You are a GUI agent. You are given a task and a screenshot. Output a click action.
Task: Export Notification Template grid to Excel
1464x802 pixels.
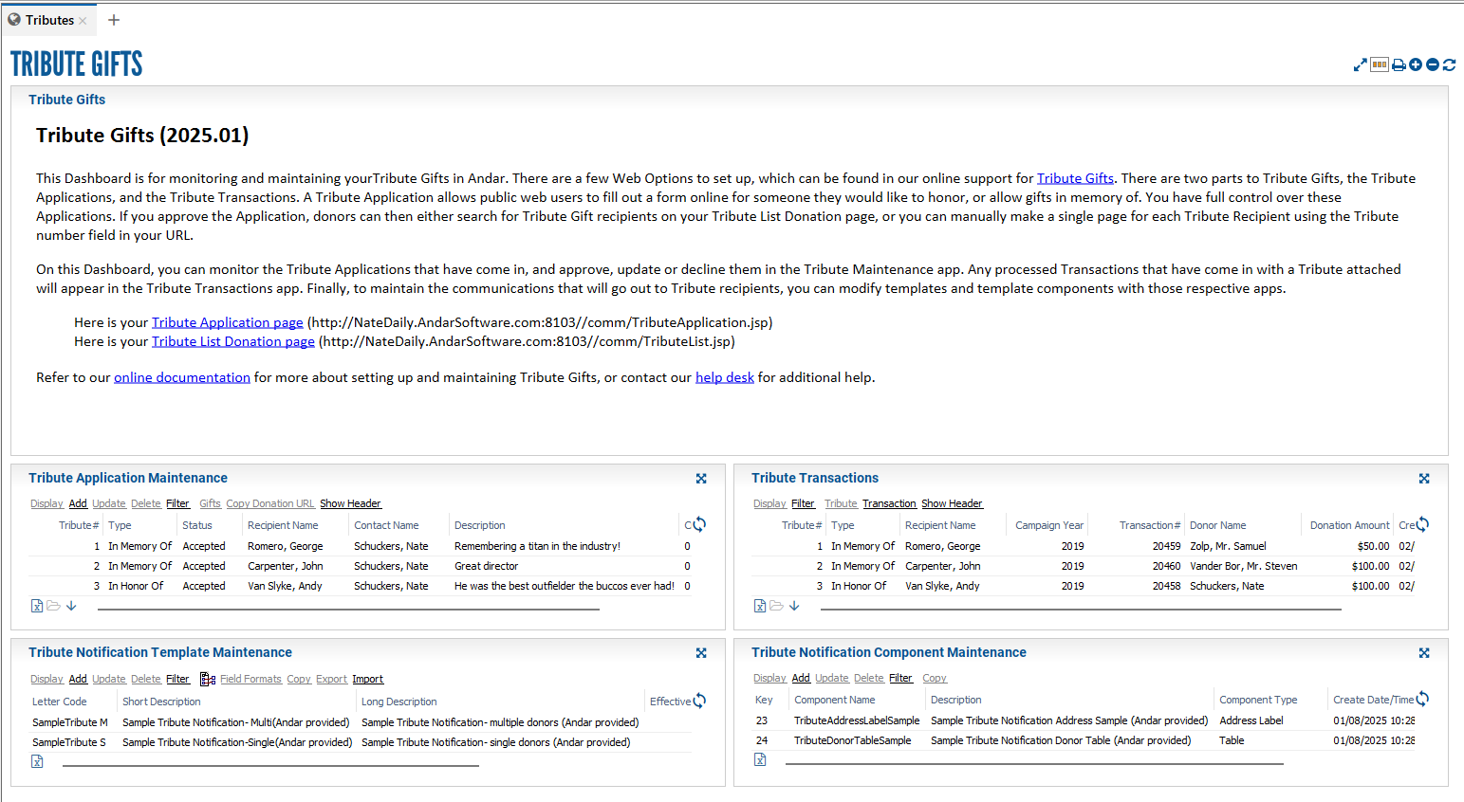coord(37,761)
